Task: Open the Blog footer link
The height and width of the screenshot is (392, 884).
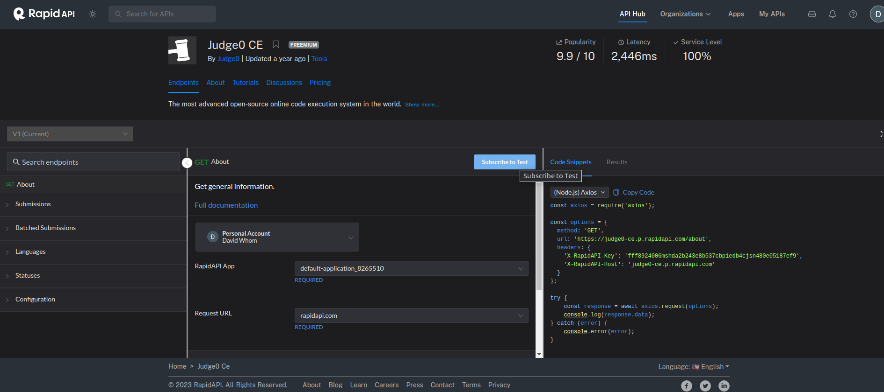Action: coord(335,385)
